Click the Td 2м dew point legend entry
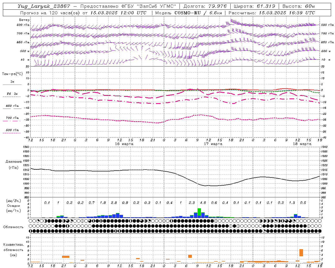Viewport: 335px width, 268px height. tap(12, 94)
